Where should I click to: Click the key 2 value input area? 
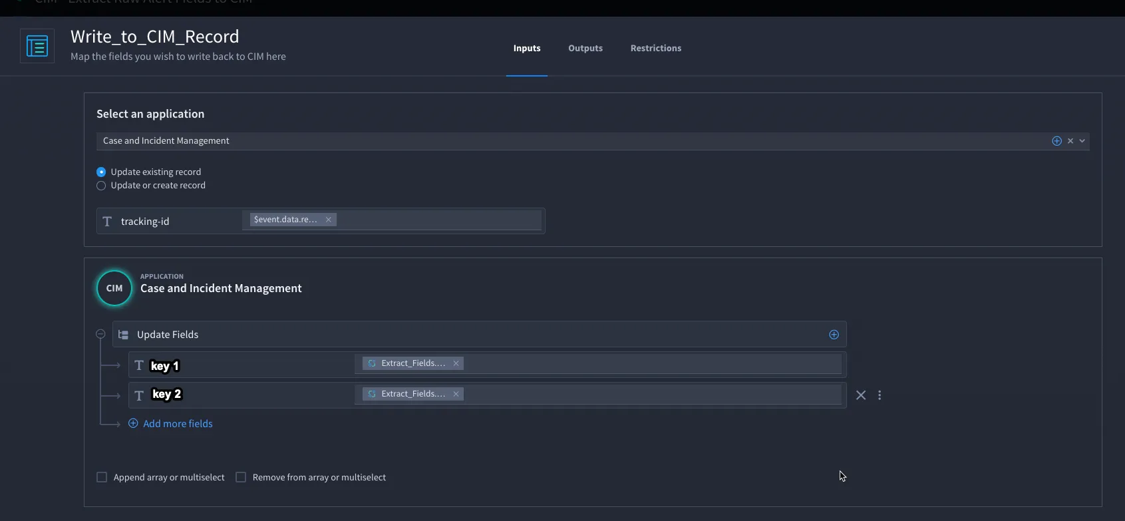coord(598,395)
